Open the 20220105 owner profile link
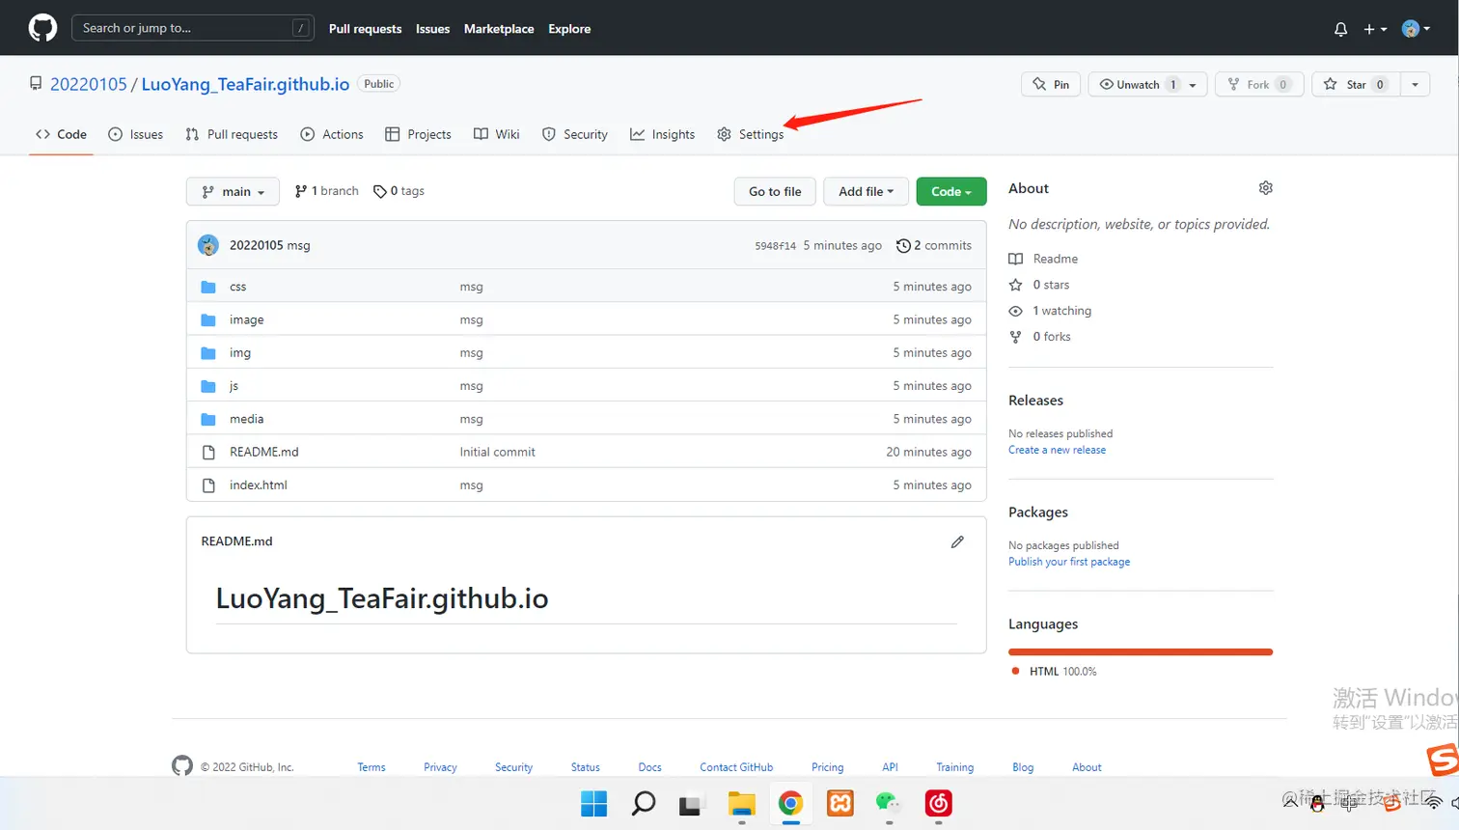 coord(88,84)
